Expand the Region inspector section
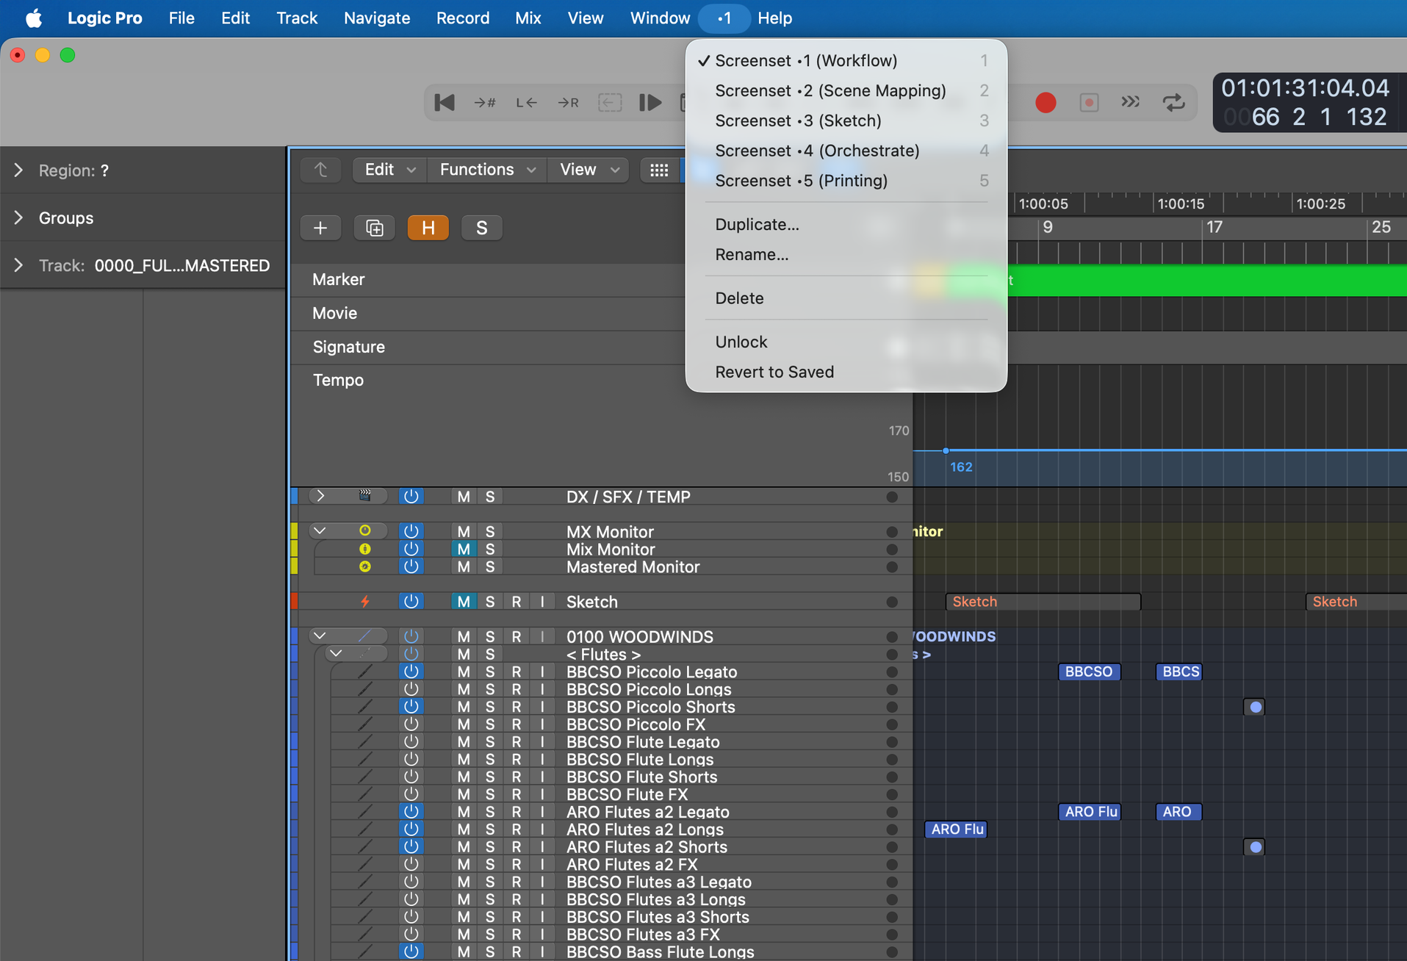The width and height of the screenshot is (1407, 961). coord(18,170)
